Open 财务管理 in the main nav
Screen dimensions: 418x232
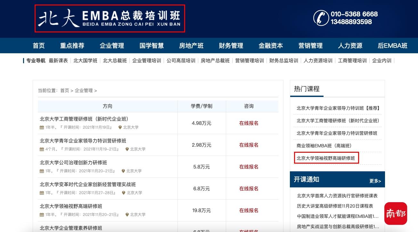[x=231, y=46]
